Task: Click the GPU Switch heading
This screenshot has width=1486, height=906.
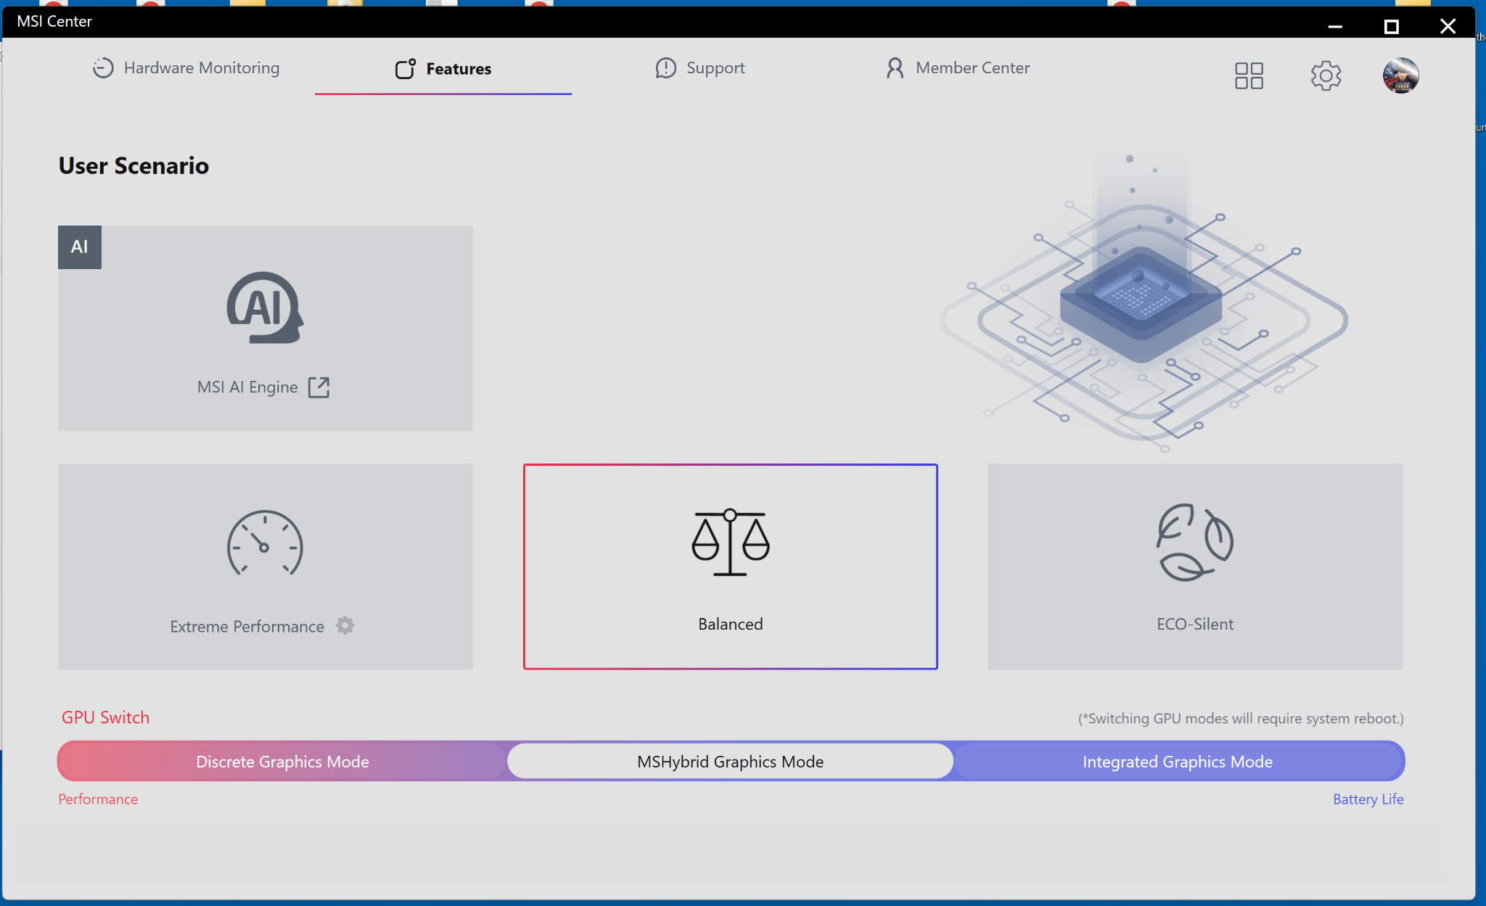Action: click(x=106, y=717)
